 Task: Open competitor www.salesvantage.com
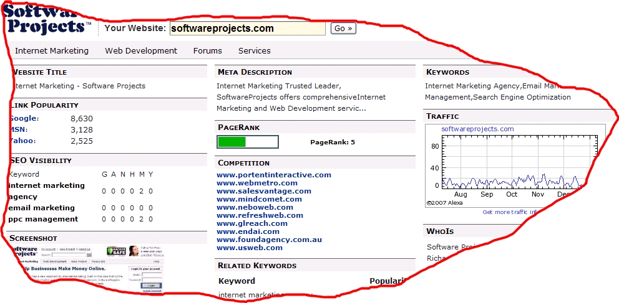(x=264, y=191)
